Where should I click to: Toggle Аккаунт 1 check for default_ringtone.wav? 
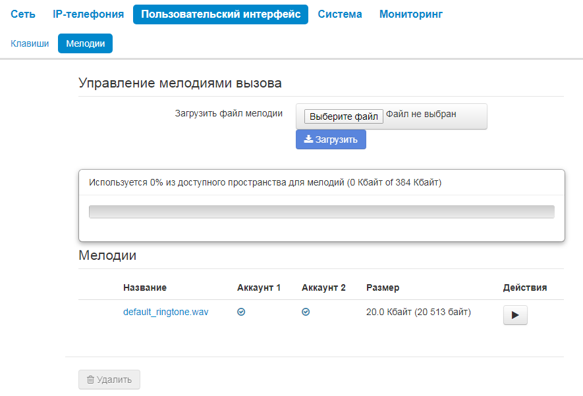point(241,312)
